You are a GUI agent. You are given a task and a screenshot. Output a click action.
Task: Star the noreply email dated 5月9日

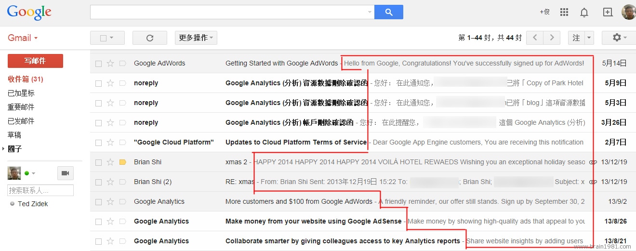[110, 83]
